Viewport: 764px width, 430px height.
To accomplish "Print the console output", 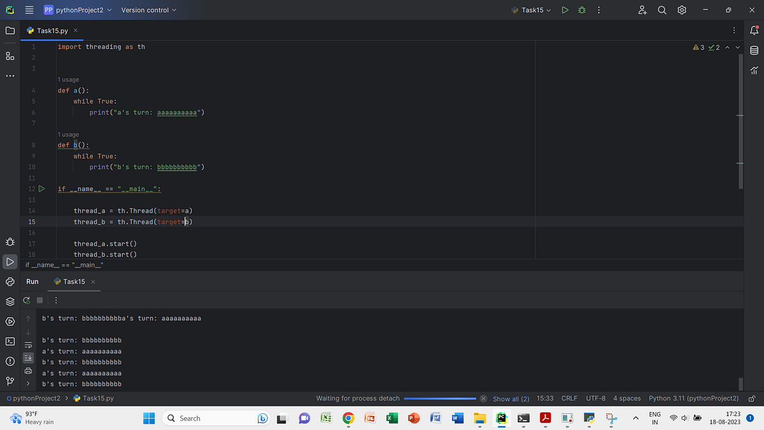I will (28, 371).
